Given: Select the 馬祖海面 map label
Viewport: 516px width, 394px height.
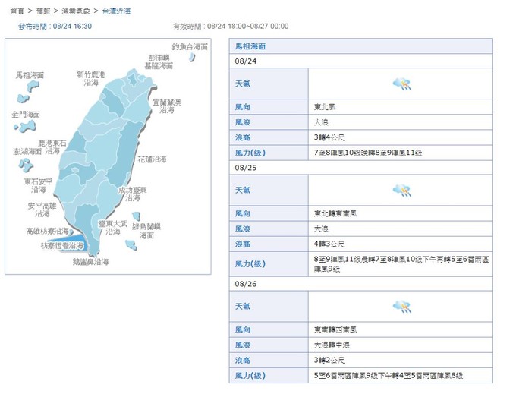Looking at the screenshot, I should tap(30, 75).
